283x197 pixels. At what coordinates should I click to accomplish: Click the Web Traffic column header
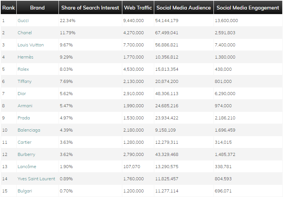click(138, 8)
